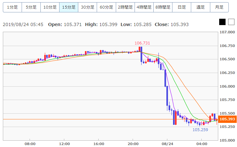Viewport: 237px width, 147px height.
Task: Click the 08/24 date label on time axis
Action: pos(167,144)
